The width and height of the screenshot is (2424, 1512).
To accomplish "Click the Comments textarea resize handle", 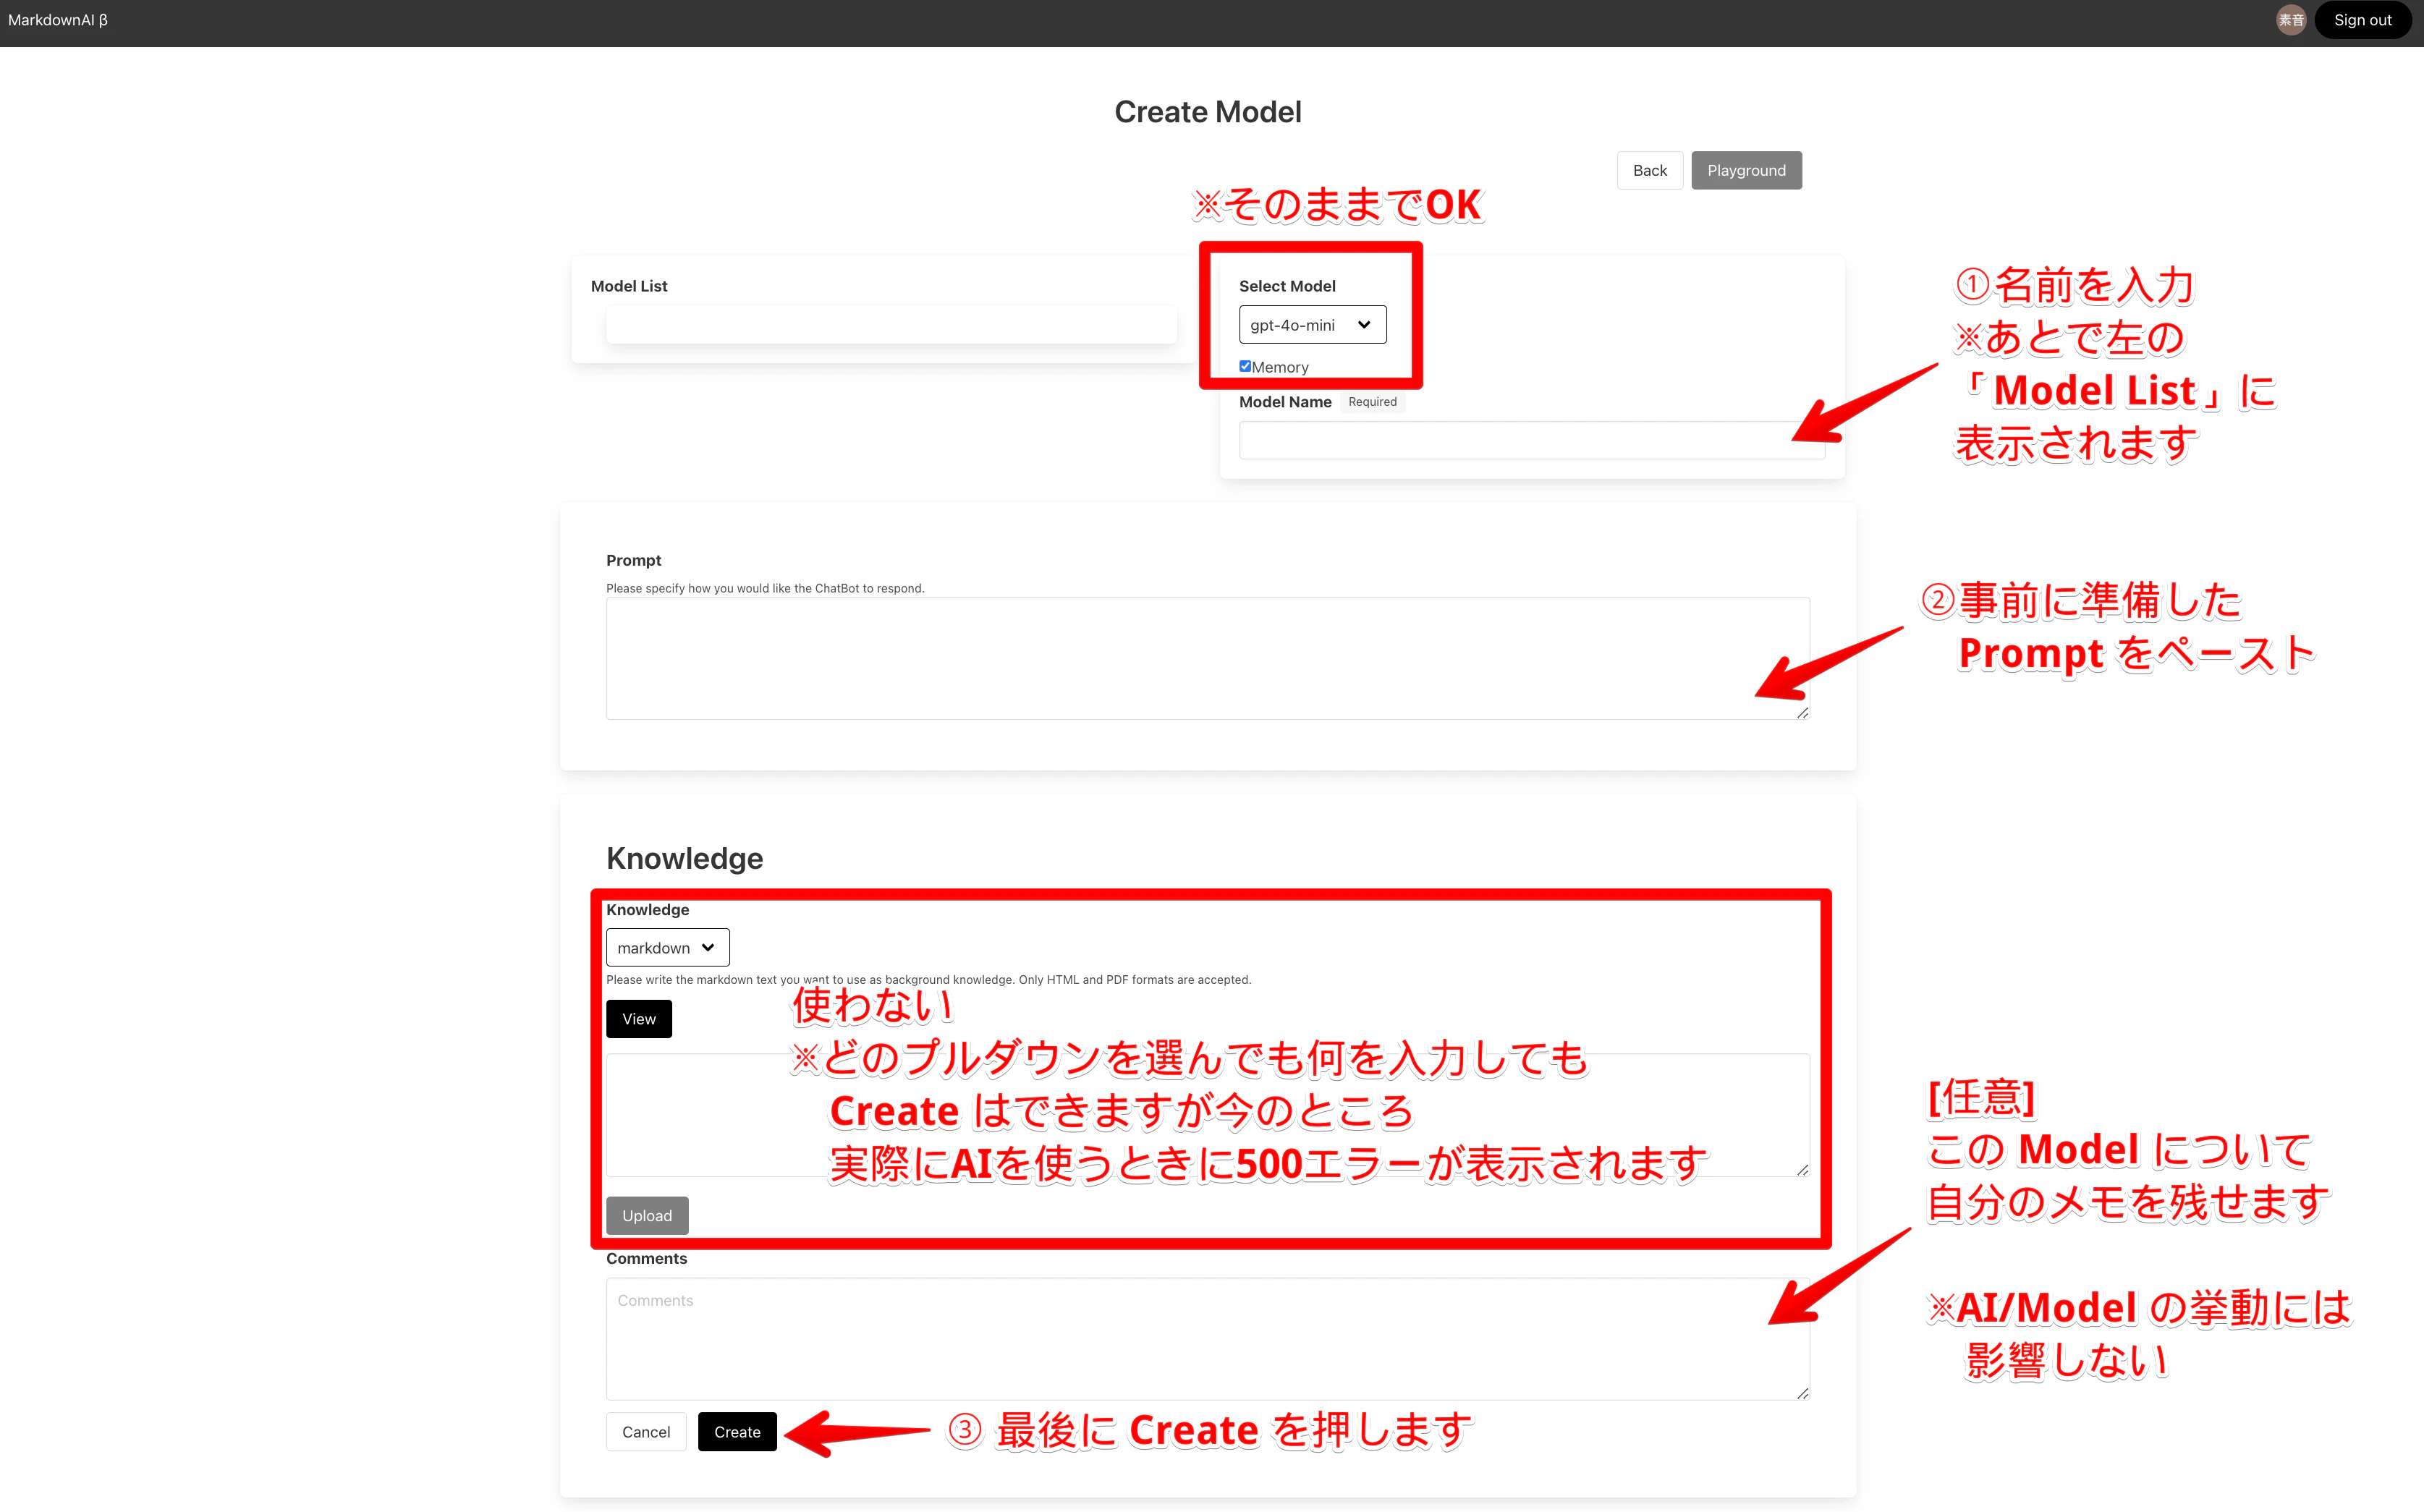I will click(1802, 1393).
